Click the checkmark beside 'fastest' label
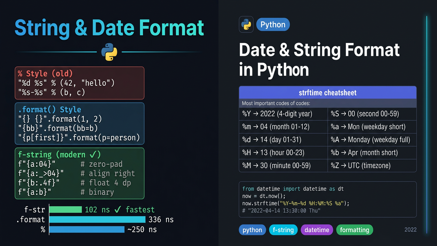 pyautogui.click(x=117, y=209)
